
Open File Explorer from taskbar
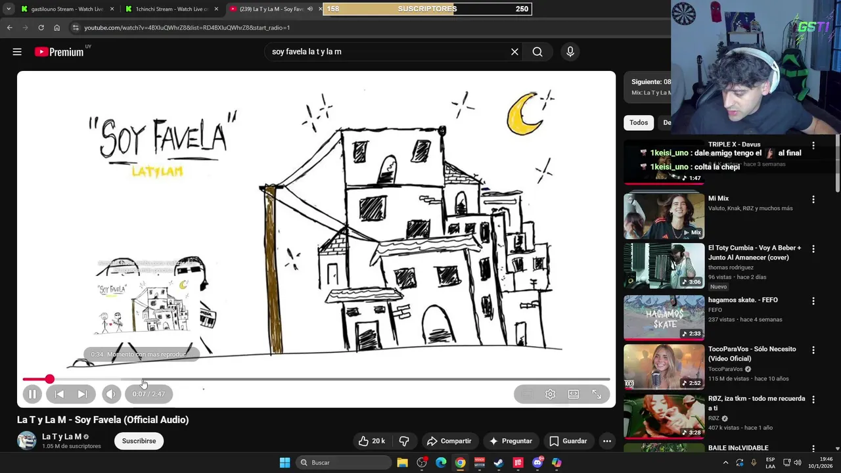pyautogui.click(x=403, y=462)
